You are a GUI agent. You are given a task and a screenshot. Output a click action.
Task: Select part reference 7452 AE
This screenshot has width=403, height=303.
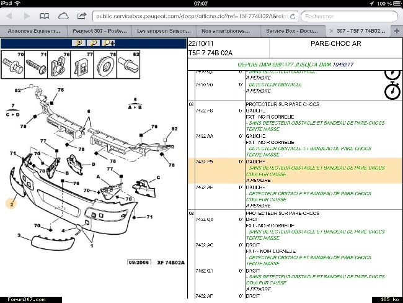(205, 187)
